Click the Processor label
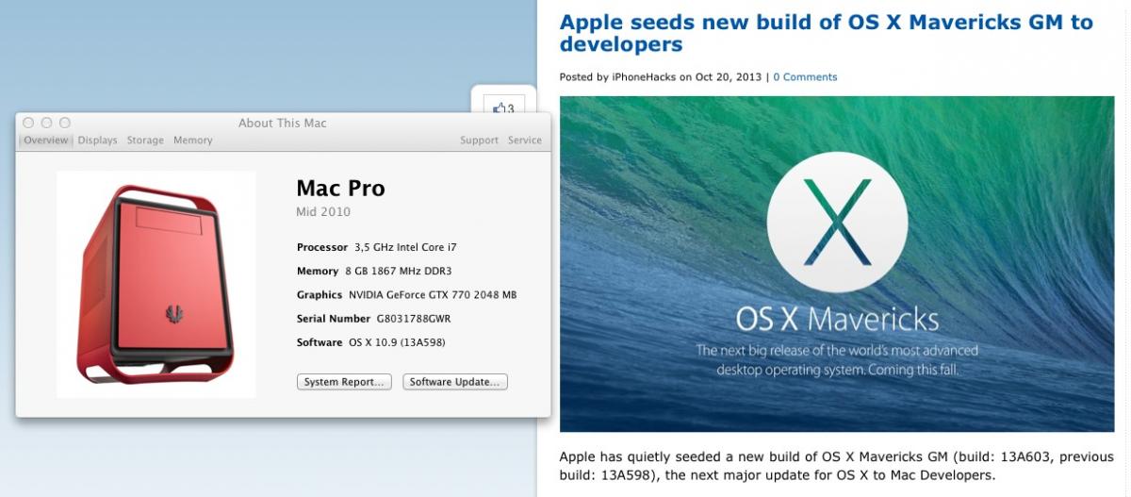This screenshot has width=1131, height=497. point(322,247)
